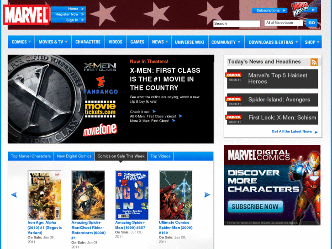Click Amazing Spider-Man (1999) #657 title link
332x249 pixels.
[x=130, y=225]
